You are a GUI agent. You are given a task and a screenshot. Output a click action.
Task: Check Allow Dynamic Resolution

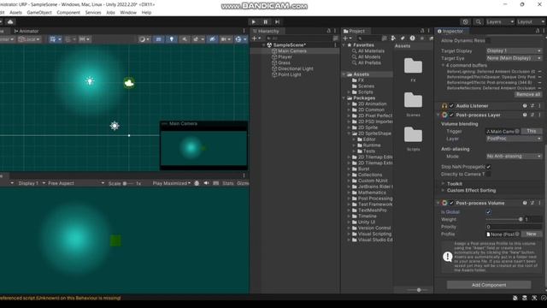pos(488,40)
